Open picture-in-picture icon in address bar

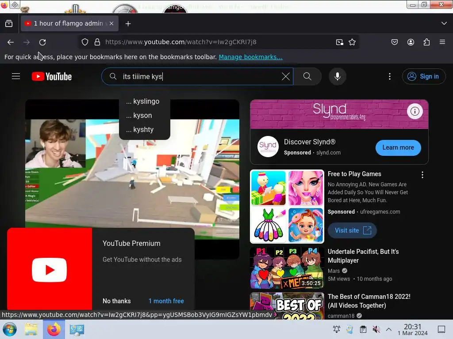click(x=339, y=42)
